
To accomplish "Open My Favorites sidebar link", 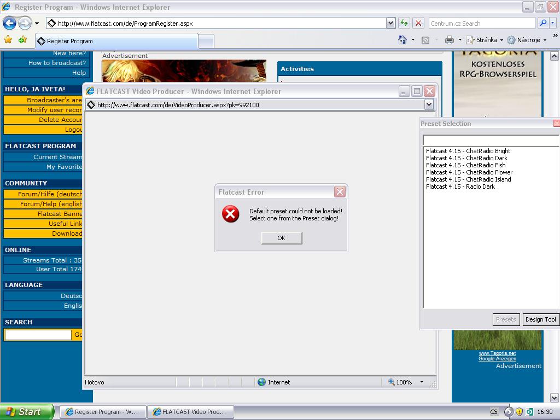I will coord(43,167).
